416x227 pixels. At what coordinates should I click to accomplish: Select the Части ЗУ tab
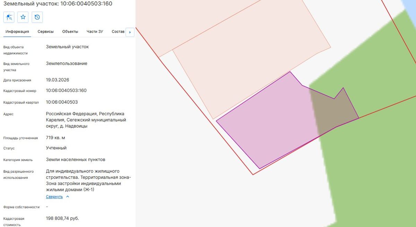coord(95,32)
